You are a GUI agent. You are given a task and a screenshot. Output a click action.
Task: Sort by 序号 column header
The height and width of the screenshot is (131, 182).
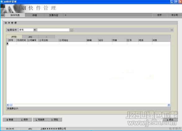tap(13, 40)
